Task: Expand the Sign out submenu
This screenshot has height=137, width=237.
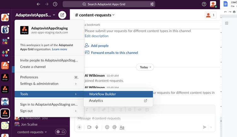Action: coord(49,111)
